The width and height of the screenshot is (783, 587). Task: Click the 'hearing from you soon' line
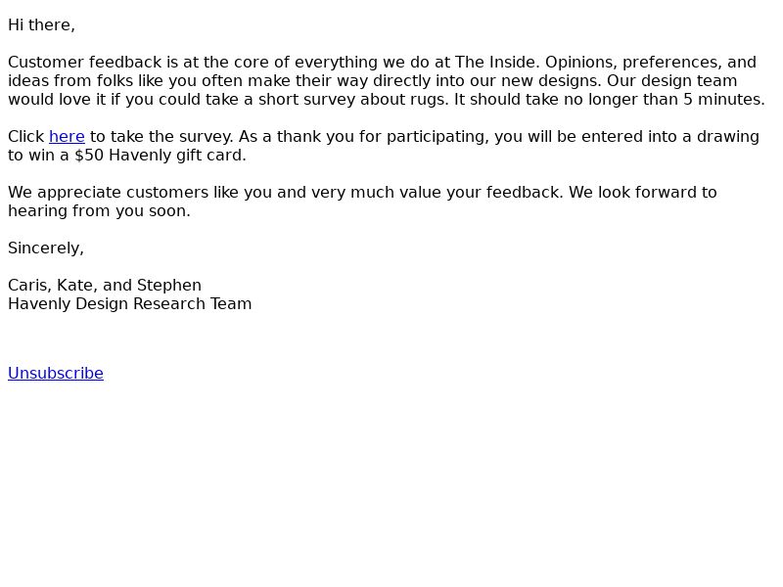pos(99,211)
